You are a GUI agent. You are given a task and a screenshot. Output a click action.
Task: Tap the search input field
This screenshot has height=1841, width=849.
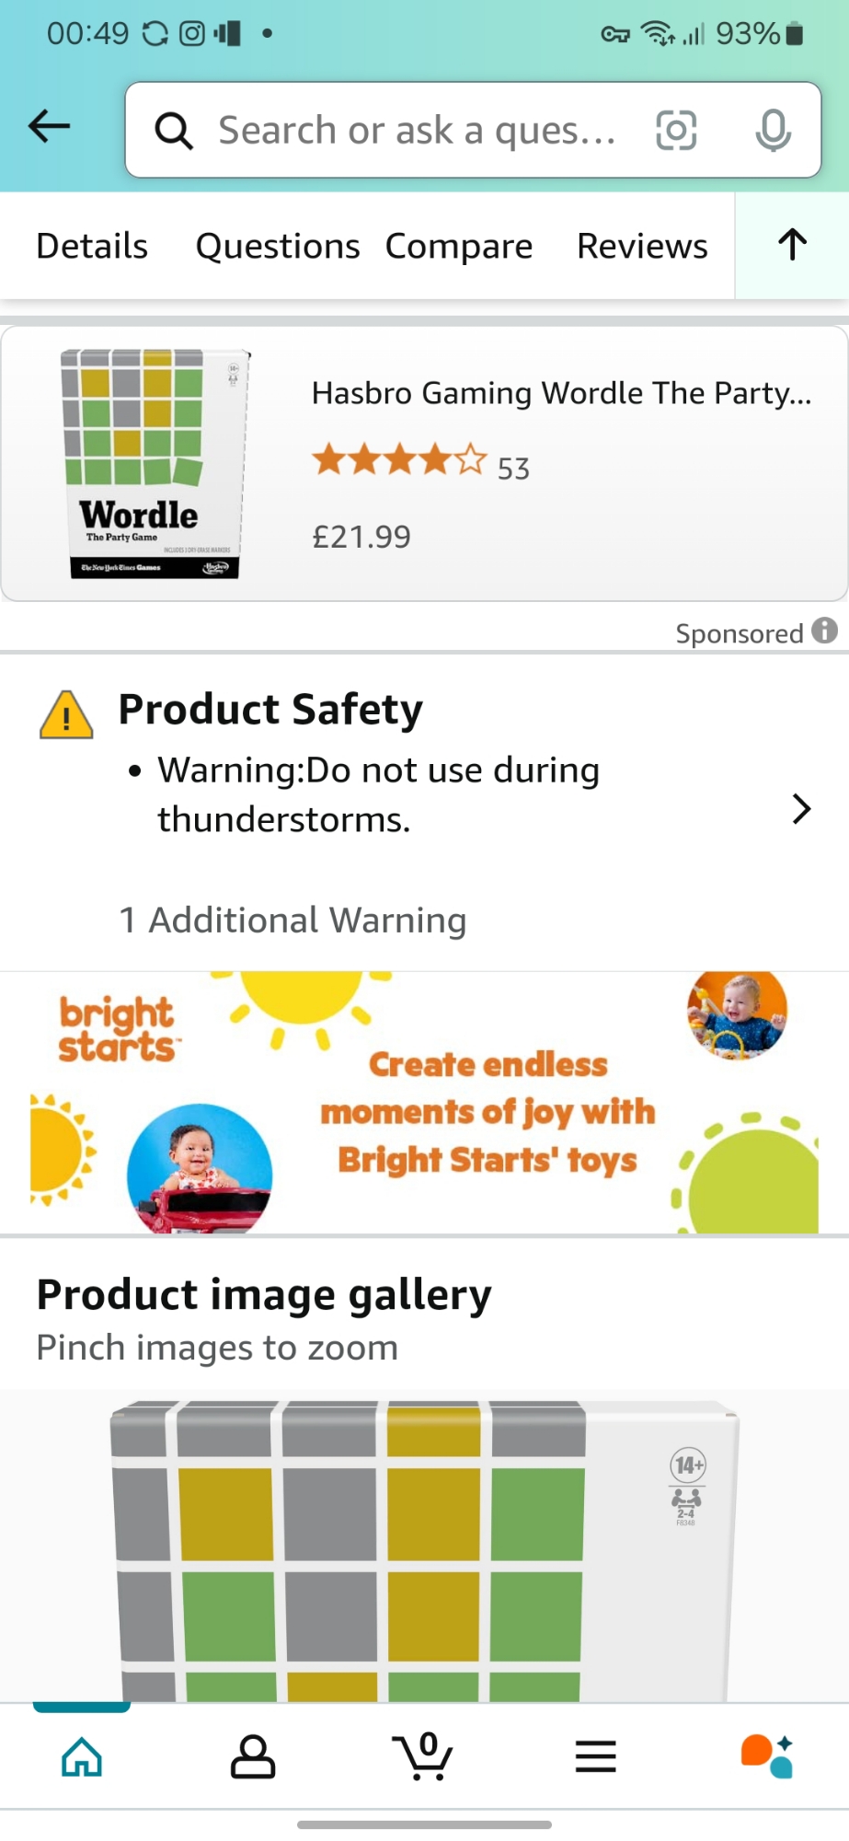coord(414,130)
